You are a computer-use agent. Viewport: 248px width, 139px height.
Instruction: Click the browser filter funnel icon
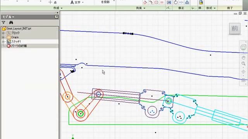(x=3, y=22)
